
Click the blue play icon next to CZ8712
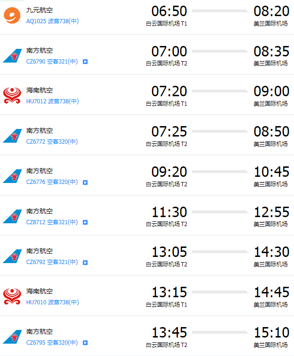pos(85,222)
